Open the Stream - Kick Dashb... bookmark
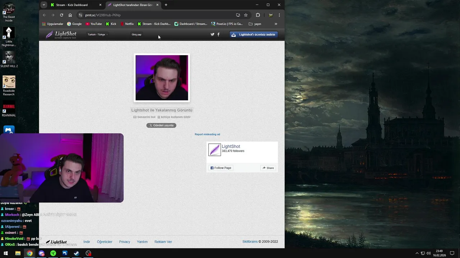Screen dimensions: 460x258 pyautogui.click(x=154, y=24)
